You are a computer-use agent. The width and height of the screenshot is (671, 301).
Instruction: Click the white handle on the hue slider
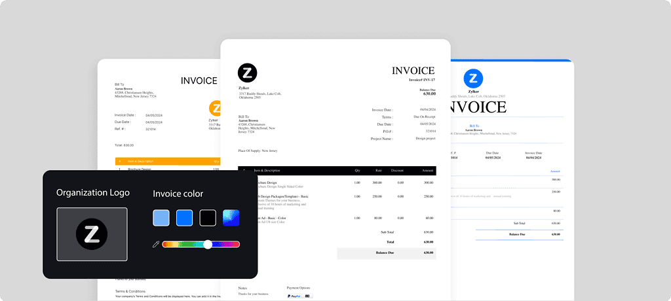(208, 245)
